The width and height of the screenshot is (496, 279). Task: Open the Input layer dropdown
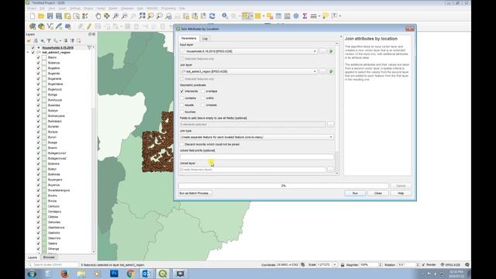click(249, 51)
